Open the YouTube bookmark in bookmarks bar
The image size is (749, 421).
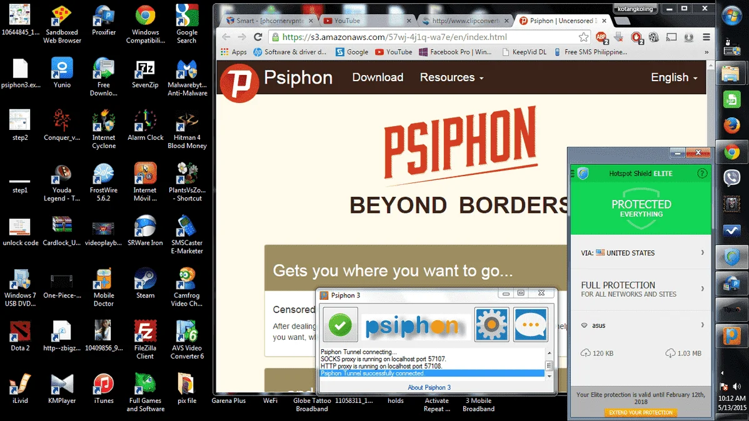394,52
